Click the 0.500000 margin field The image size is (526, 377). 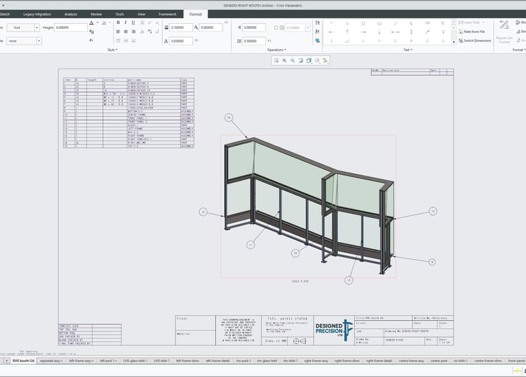coord(254,41)
